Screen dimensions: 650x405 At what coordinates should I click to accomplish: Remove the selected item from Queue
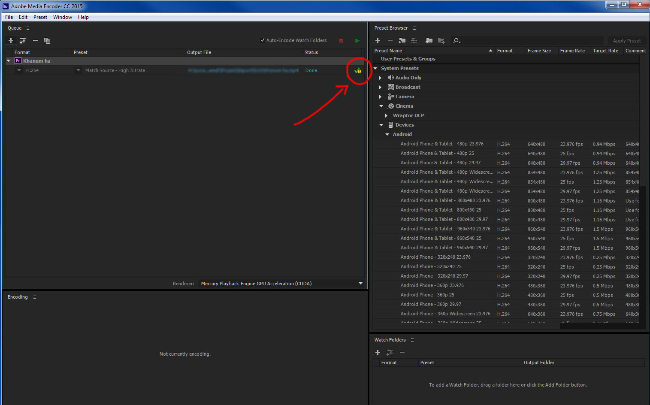[x=35, y=41]
